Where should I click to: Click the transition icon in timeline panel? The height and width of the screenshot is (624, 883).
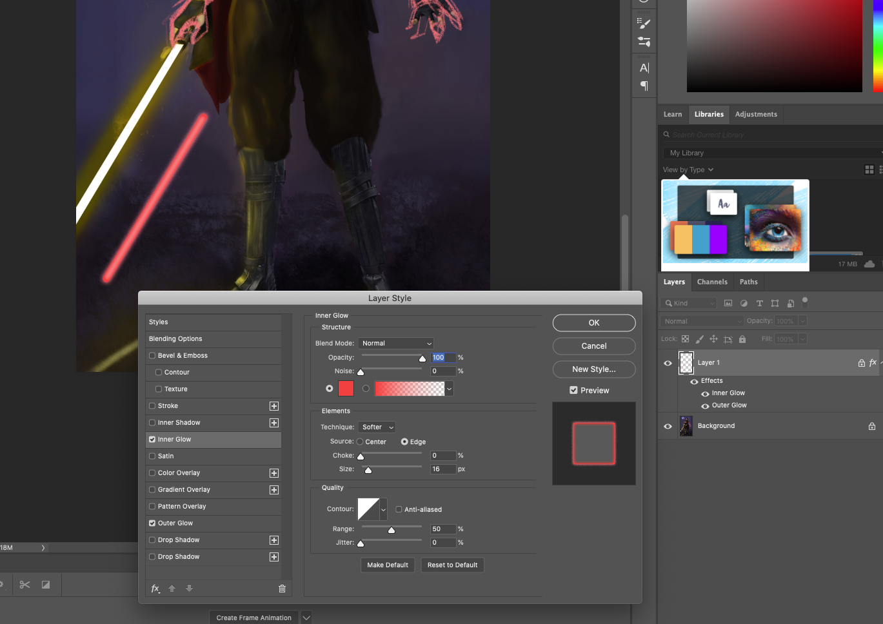tap(46, 585)
